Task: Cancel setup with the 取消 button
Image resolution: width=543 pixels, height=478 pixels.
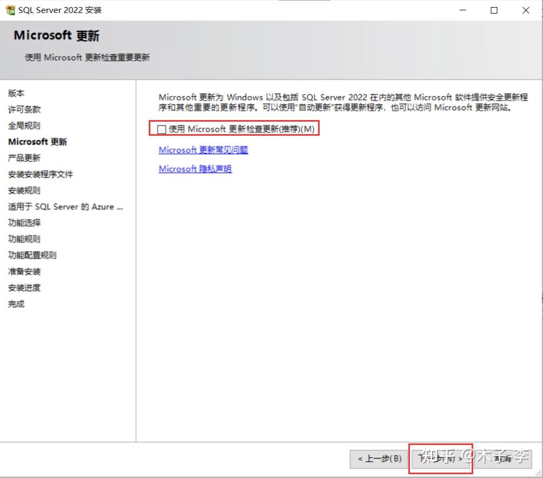Action: tap(503, 458)
